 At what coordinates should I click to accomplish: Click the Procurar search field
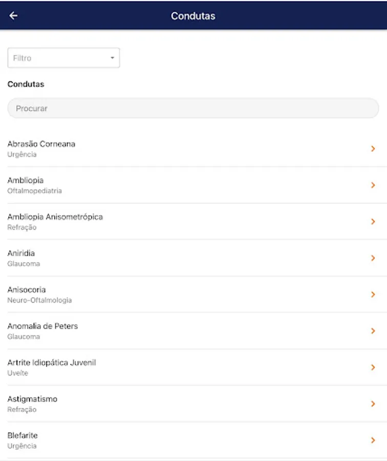click(193, 109)
